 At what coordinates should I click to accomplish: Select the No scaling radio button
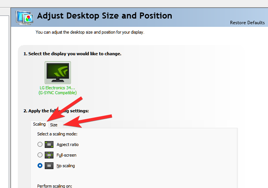40,165
